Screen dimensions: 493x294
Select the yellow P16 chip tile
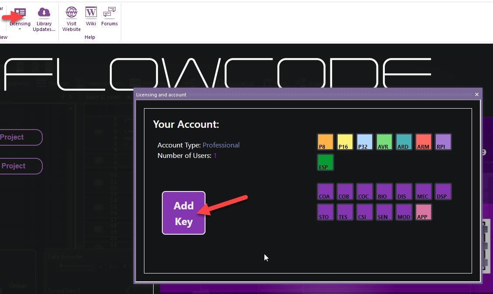pyautogui.click(x=345, y=142)
